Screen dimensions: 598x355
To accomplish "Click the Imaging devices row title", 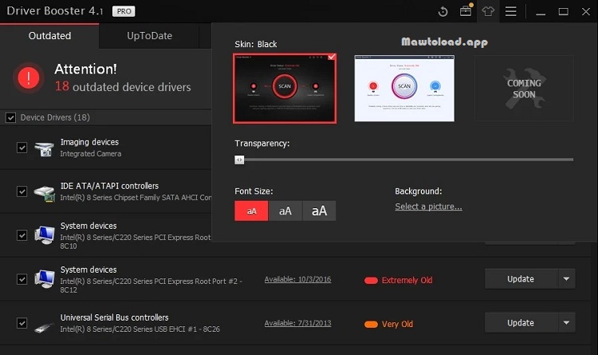I will [89, 142].
